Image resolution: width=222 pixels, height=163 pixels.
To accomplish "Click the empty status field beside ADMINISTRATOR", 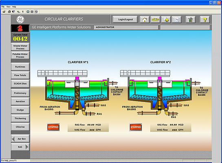I will 185,27.
